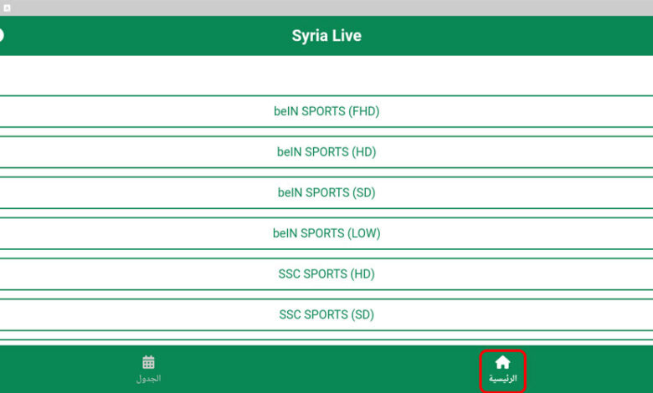This screenshot has width=653, height=393.
Task: Switch to the الرئيسية tab label
Action: click(502, 379)
